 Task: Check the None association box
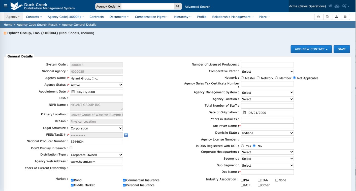pyautogui.click(x=276, y=180)
